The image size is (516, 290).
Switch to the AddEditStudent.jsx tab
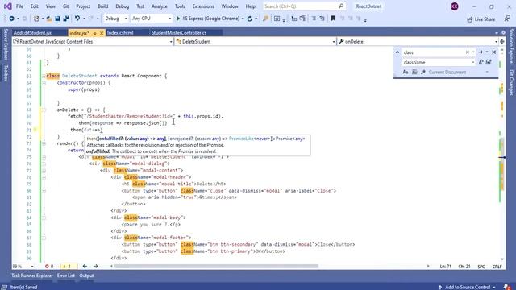click(x=32, y=33)
